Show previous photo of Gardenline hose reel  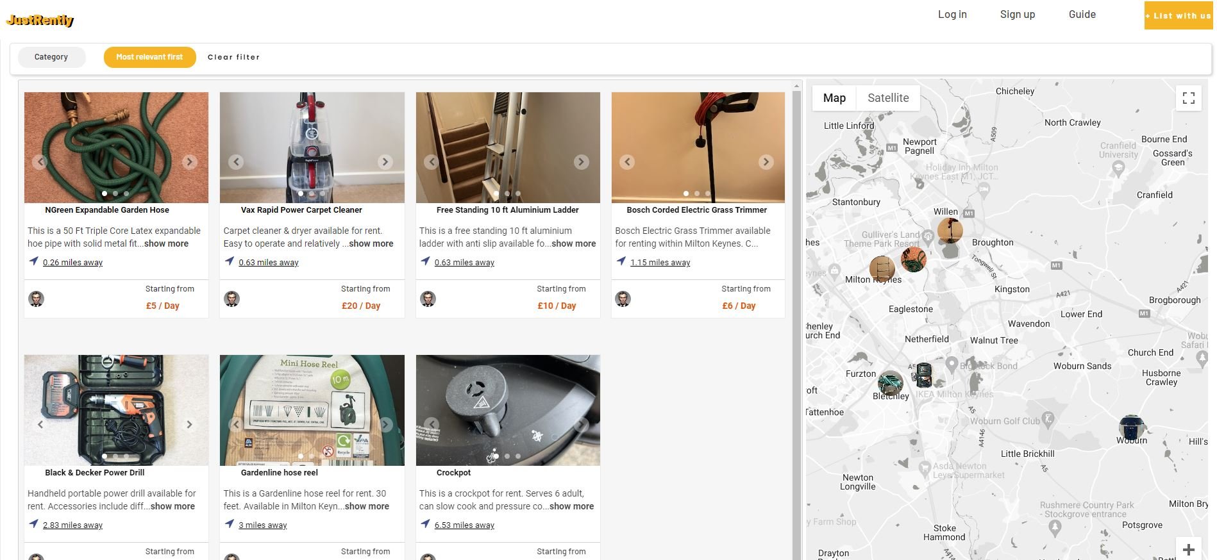[236, 424]
